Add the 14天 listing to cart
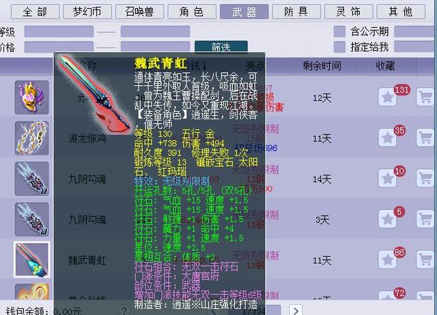This screenshot has width=437, height=315. click(426, 179)
